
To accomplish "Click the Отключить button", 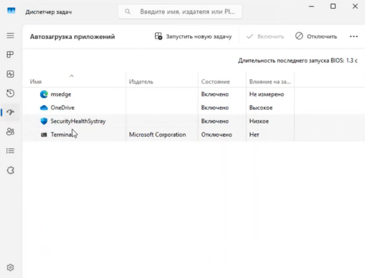I will [x=316, y=37].
